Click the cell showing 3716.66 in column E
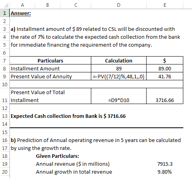The width and height of the screenshot is (192, 178). pyautogui.click(x=165, y=96)
